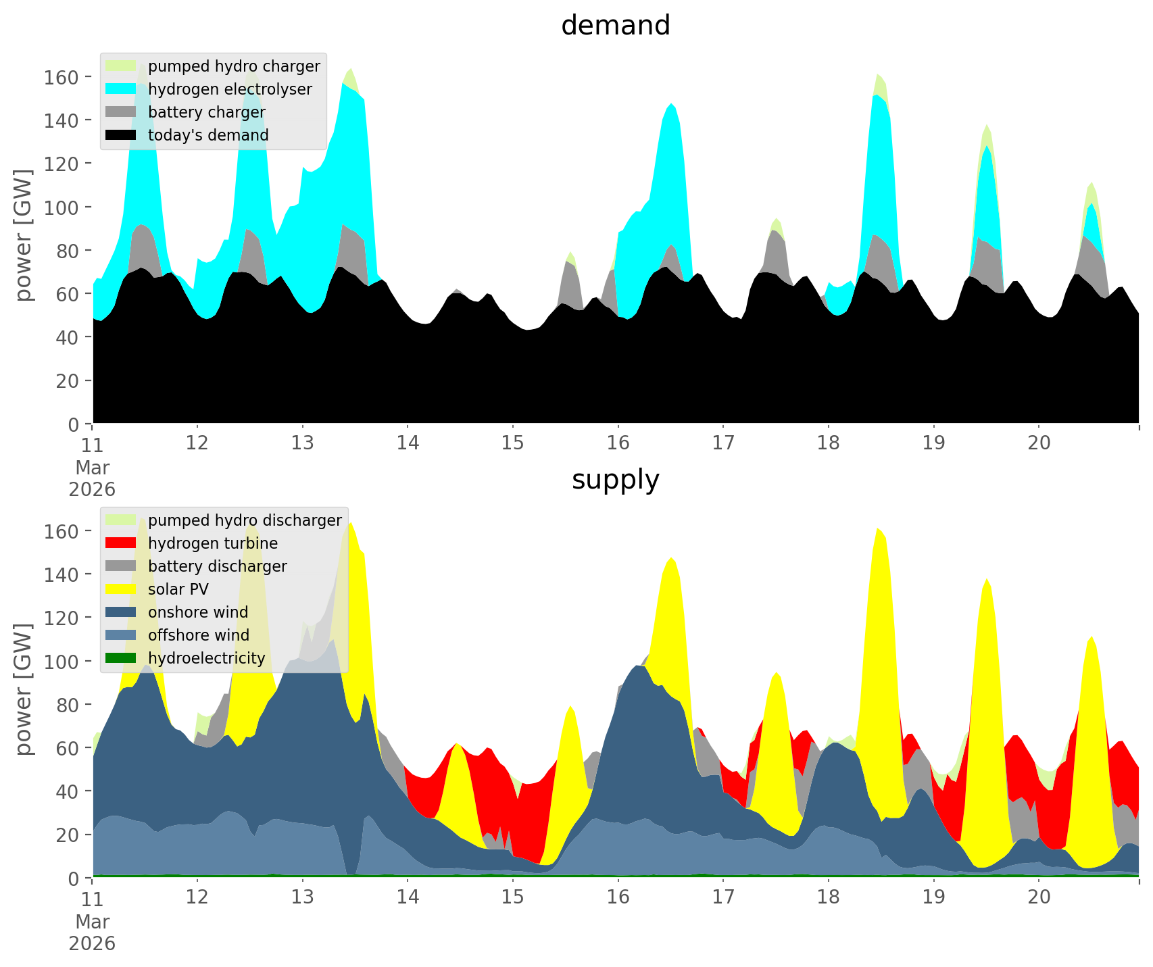This screenshot has height=967, width=1153.
Task: Click the black today's demand legend swatch
Action: [121, 135]
